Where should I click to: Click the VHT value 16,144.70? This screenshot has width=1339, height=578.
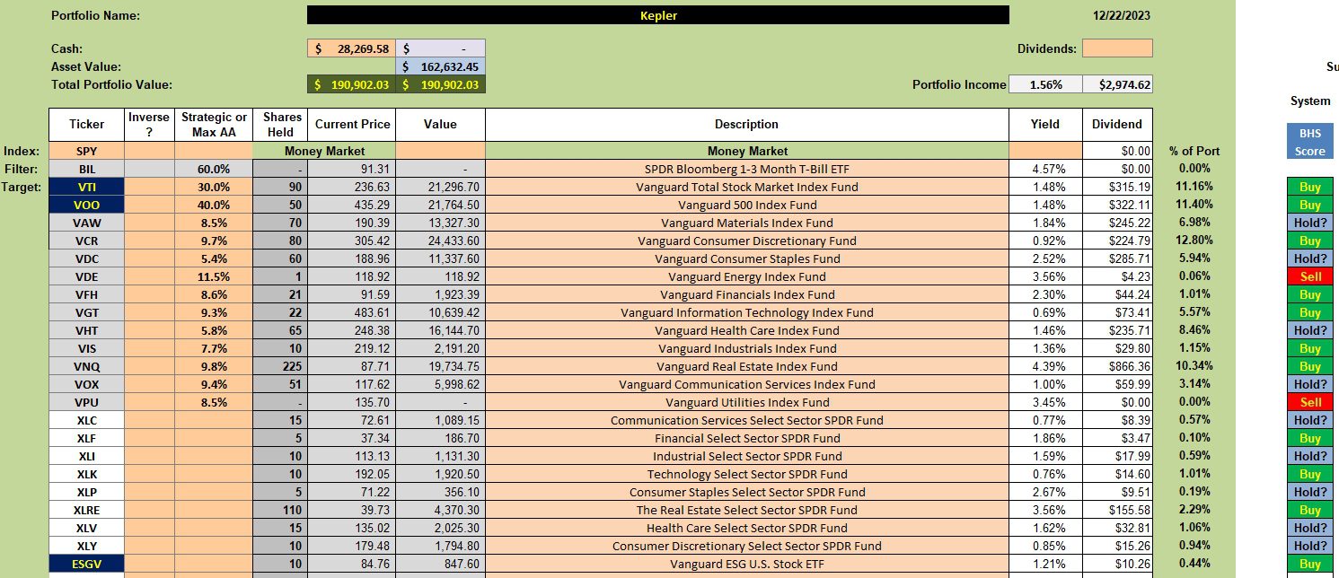[x=440, y=330]
